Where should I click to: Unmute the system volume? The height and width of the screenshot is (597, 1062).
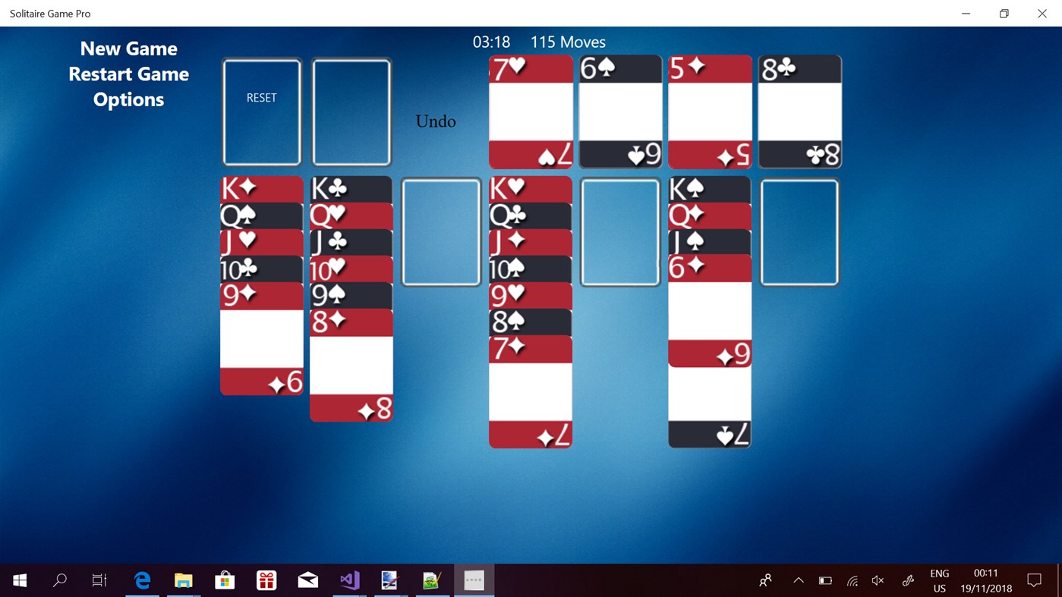click(x=878, y=579)
